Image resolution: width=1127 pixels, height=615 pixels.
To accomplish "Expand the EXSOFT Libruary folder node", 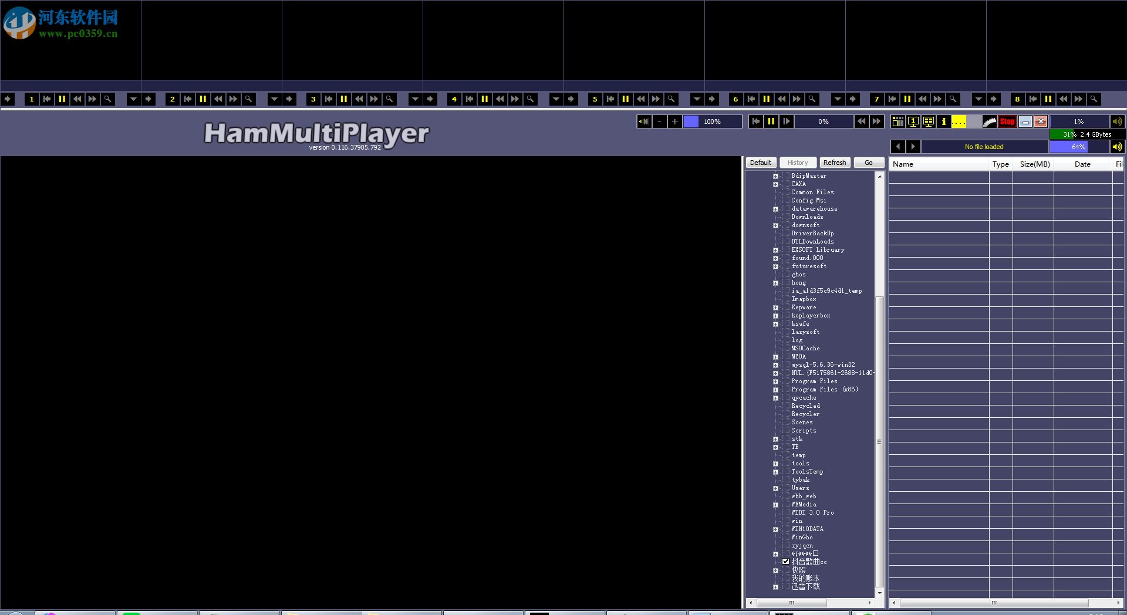I will coord(775,250).
